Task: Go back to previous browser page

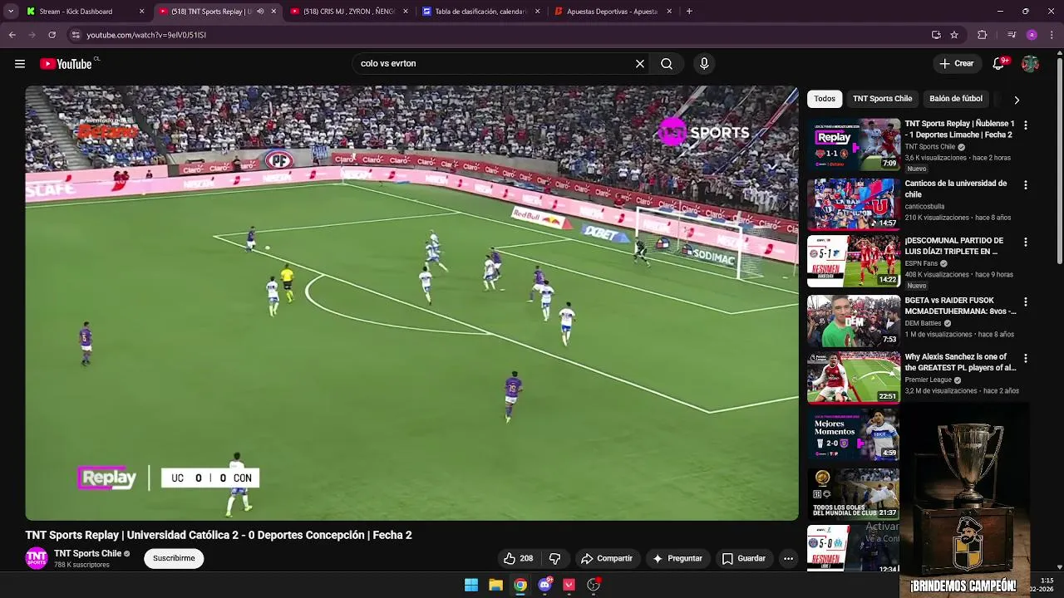Action: coord(12,35)
